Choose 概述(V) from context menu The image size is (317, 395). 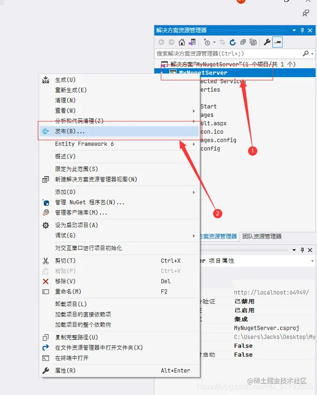click(x=119, y=157)
